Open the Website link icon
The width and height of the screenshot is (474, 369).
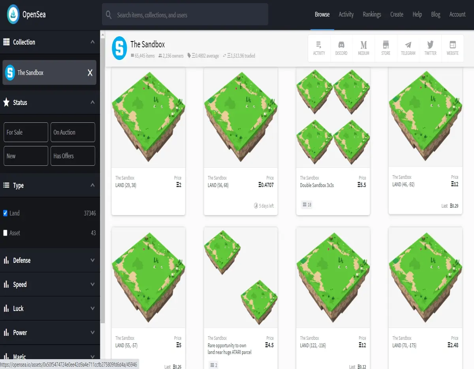click(x=453, y=48)
